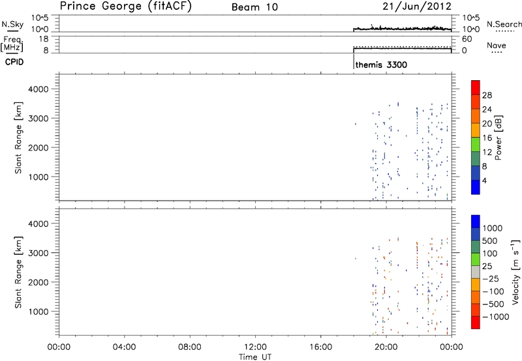Select the "-25" Velocity colorbar label

coord(491,279)
